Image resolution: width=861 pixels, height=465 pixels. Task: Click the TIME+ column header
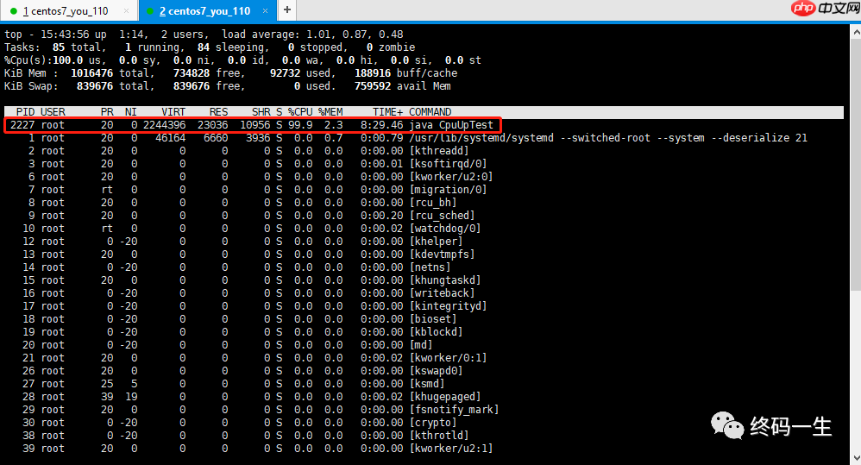point(388,112)
